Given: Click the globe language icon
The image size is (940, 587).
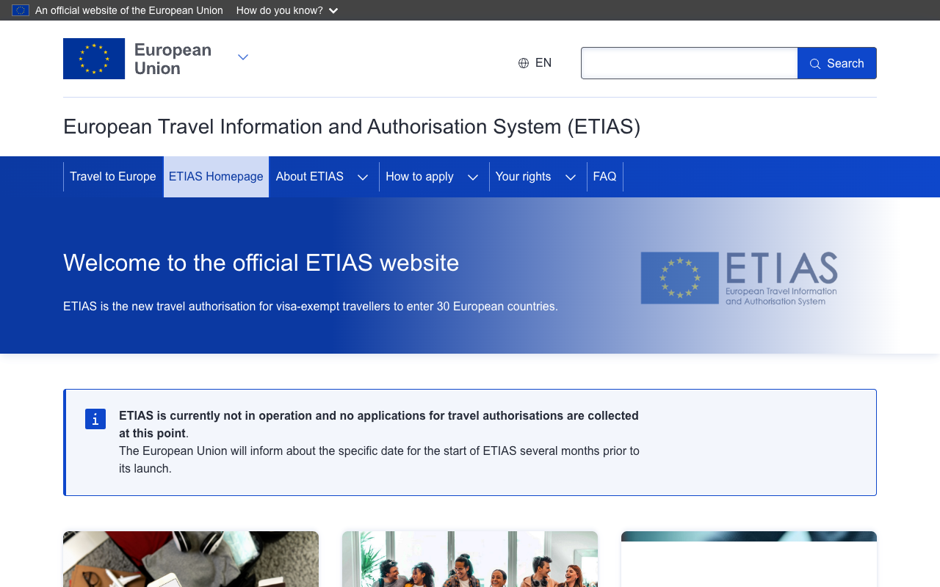Looking at the screenshot, I should click(524, 63).
